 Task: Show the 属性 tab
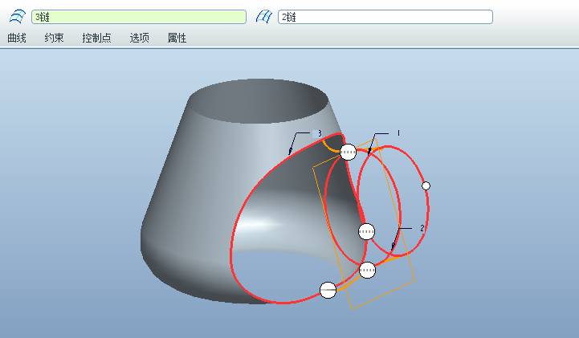coord(177,38)
